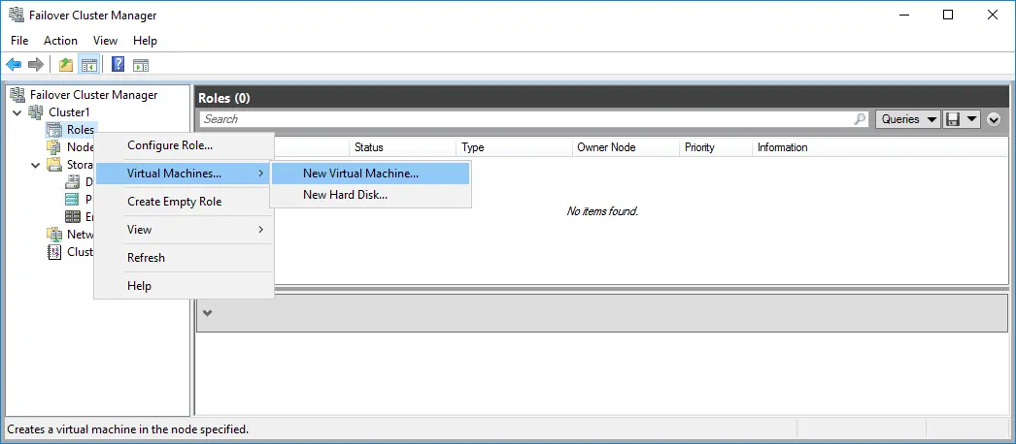Image resolution: width=1016 pixels, height=444 pixels.
Task: Expand the details pane chevron
Action: 207,313
